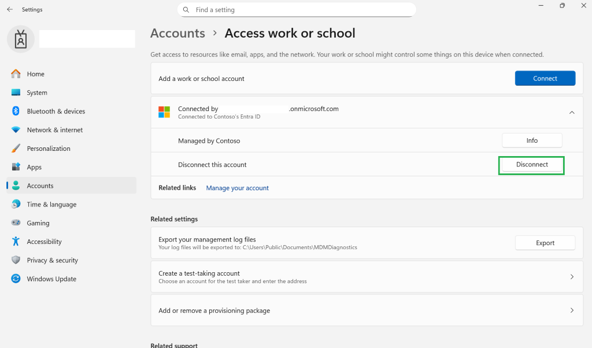Click the Home icon in sidebar

coord(16,73)
